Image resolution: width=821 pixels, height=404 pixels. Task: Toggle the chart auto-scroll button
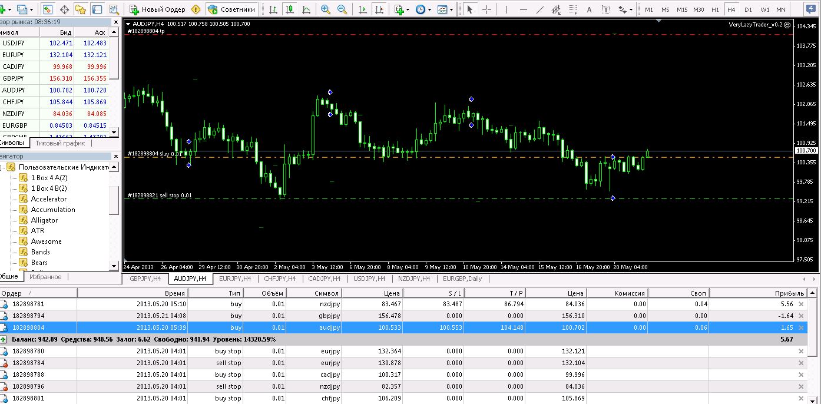click(x=363, y=9)
